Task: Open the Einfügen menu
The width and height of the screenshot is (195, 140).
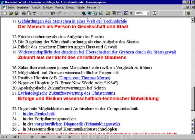Action: (48, 7)
